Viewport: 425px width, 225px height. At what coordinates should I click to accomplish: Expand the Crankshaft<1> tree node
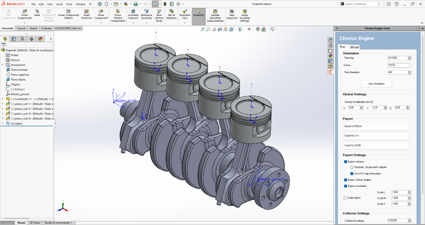click(x=3, y=99)
